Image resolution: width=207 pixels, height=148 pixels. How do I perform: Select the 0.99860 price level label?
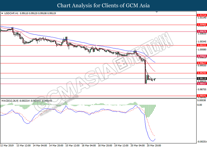[202, 56]
